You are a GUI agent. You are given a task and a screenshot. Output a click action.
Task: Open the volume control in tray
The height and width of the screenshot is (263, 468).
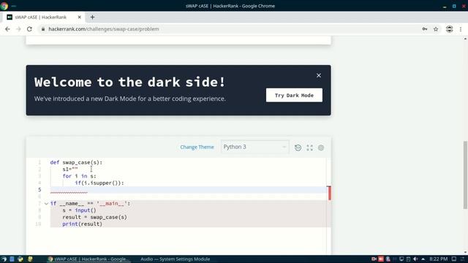pos(415,259)
